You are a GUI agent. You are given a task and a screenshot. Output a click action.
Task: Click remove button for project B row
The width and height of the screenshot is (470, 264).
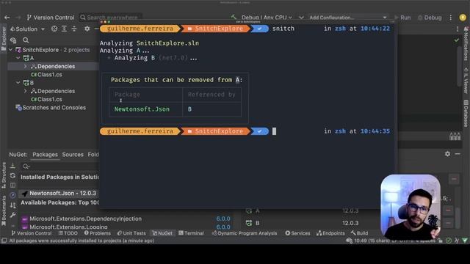[448, 223]
